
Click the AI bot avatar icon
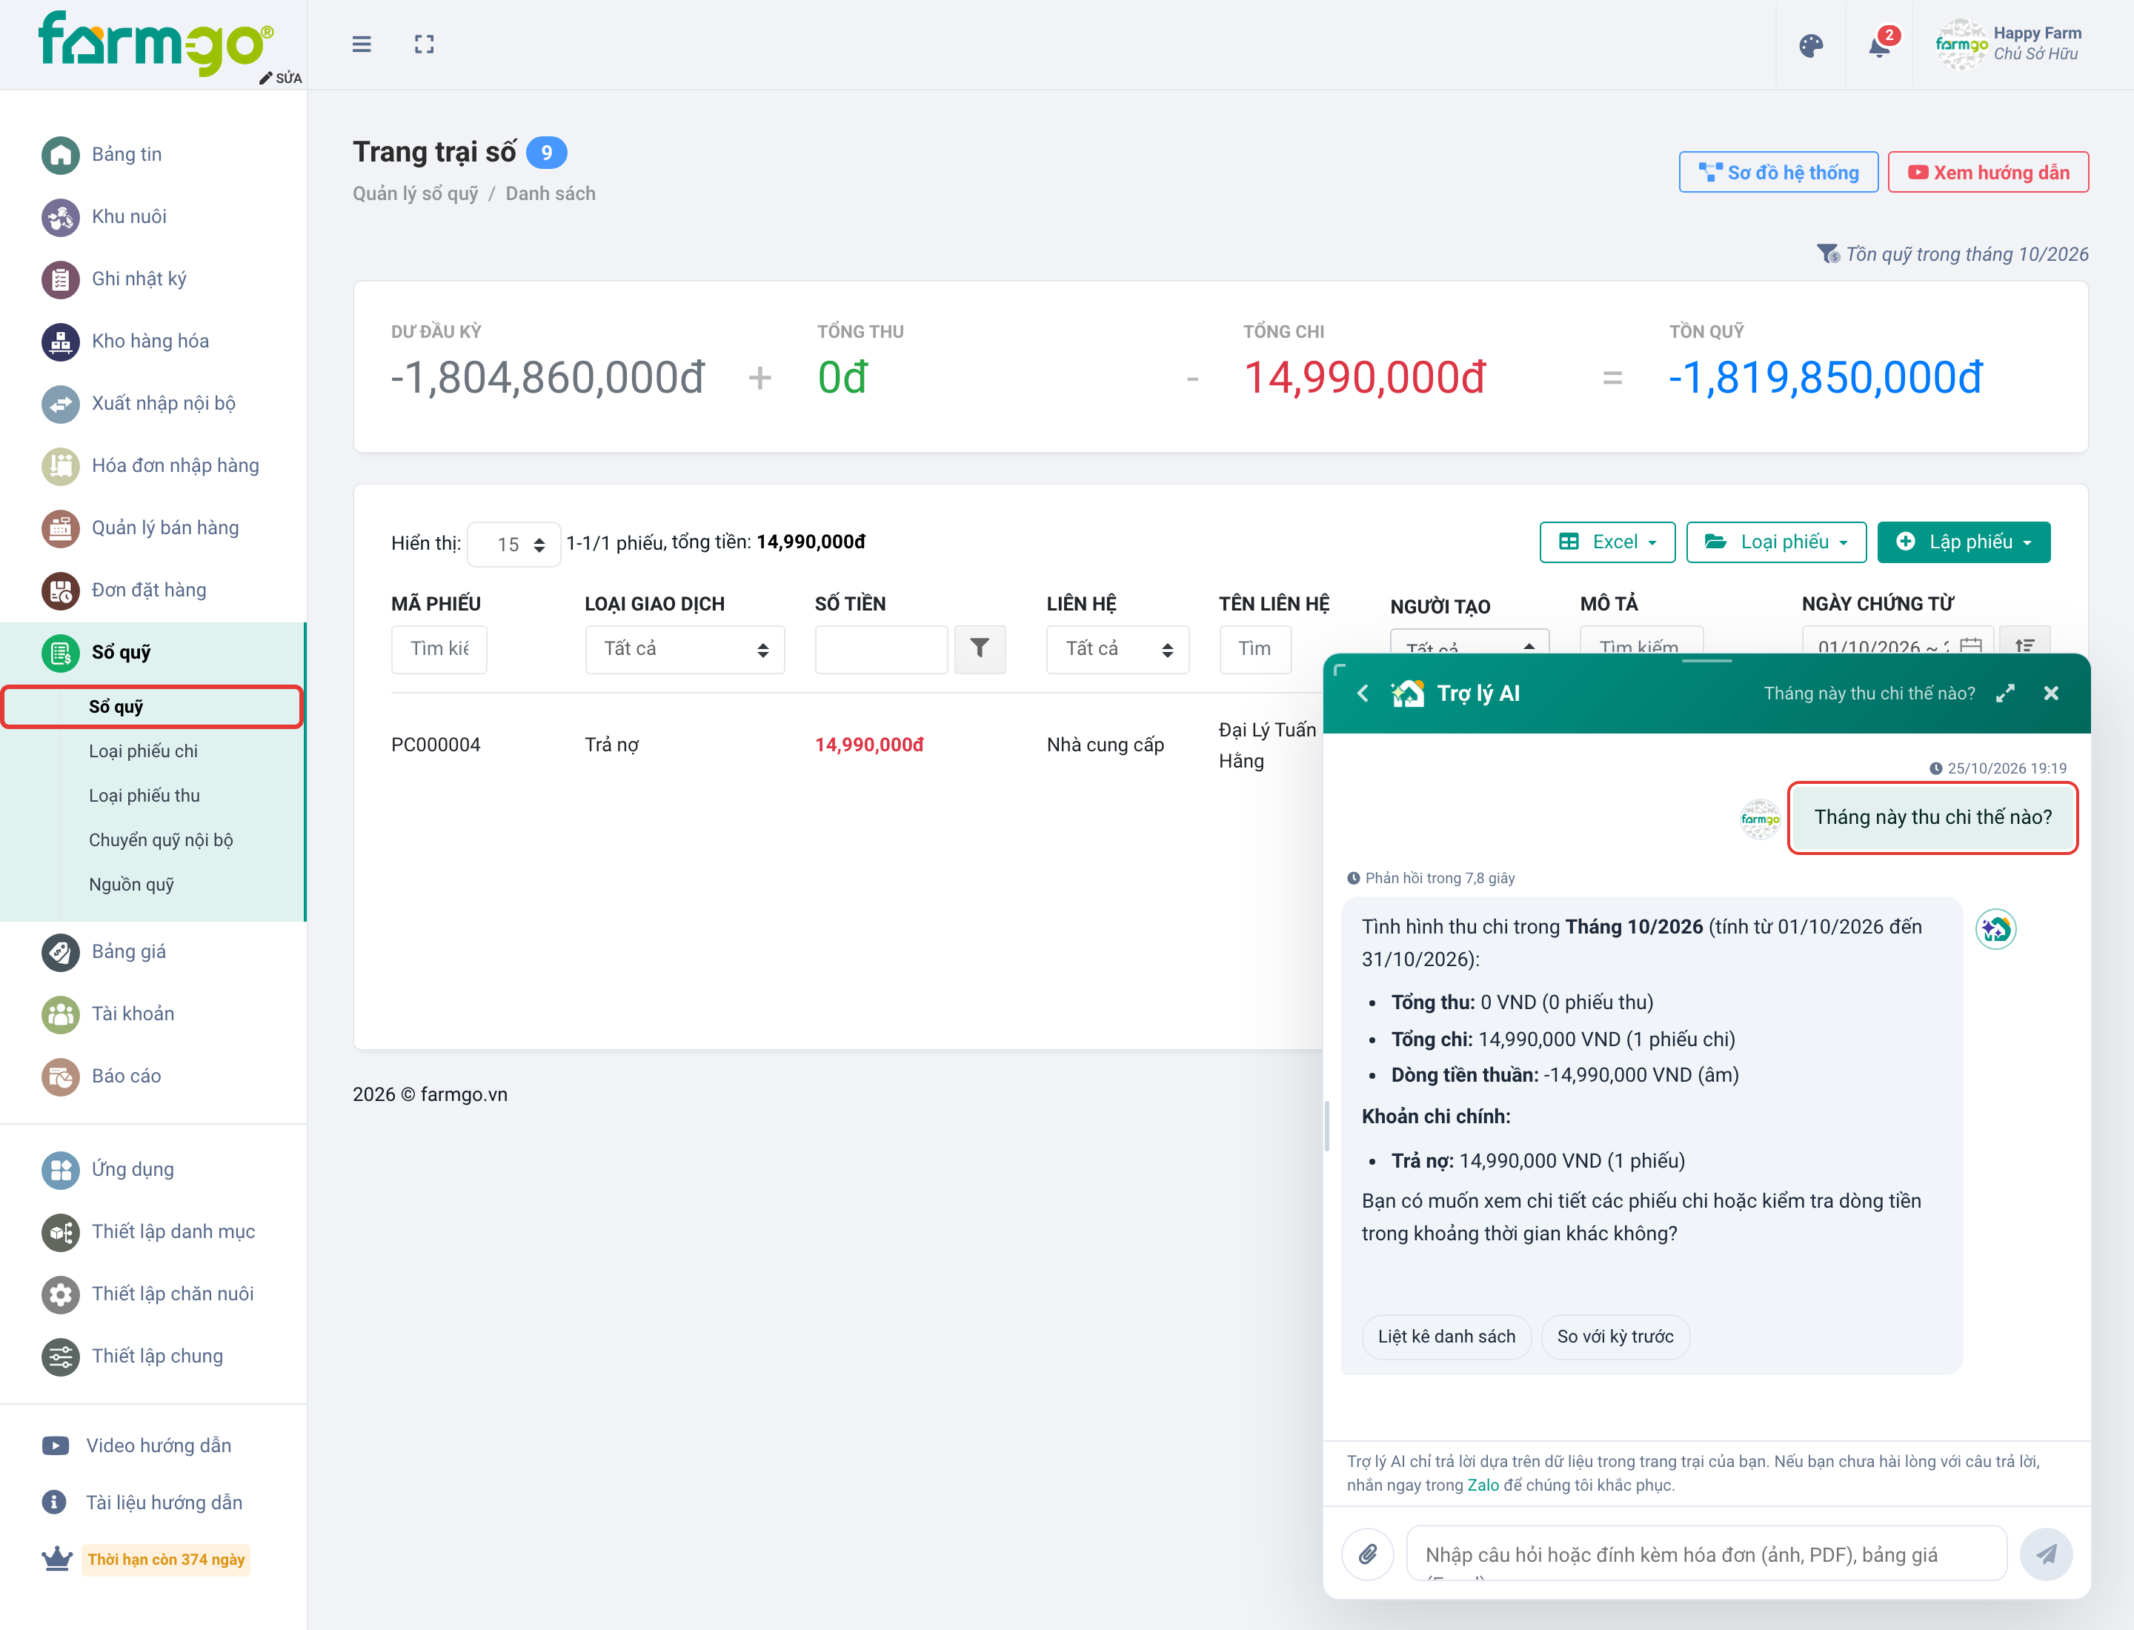[x=1996, y=928]
